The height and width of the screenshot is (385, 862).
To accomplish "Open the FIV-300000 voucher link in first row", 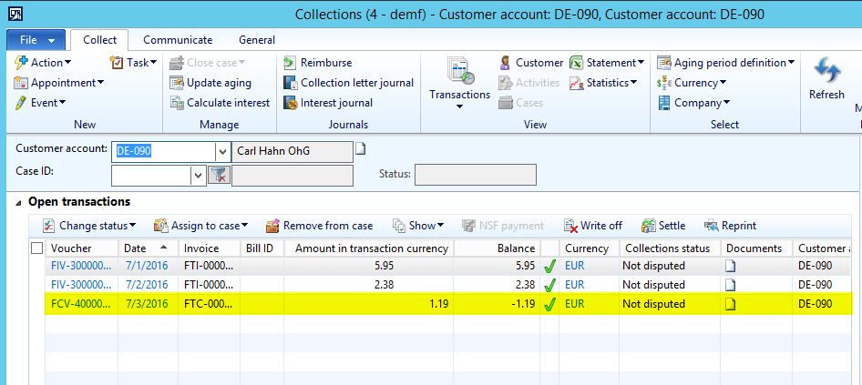I will tap(80, 267).
